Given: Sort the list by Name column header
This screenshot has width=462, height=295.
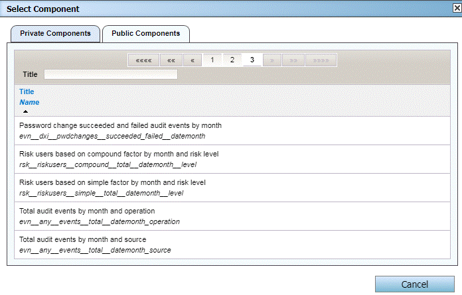Looking at the screenshot, I should [x=29, y=102].
